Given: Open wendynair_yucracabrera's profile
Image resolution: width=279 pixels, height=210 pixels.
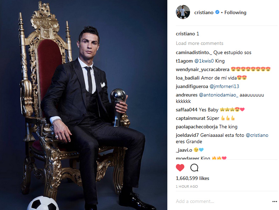Looking at the screenshot, I should [x=202, y=69].
